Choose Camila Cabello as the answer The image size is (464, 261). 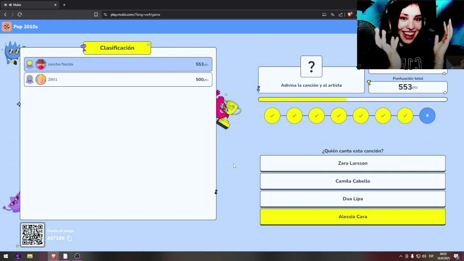[353, 181]
